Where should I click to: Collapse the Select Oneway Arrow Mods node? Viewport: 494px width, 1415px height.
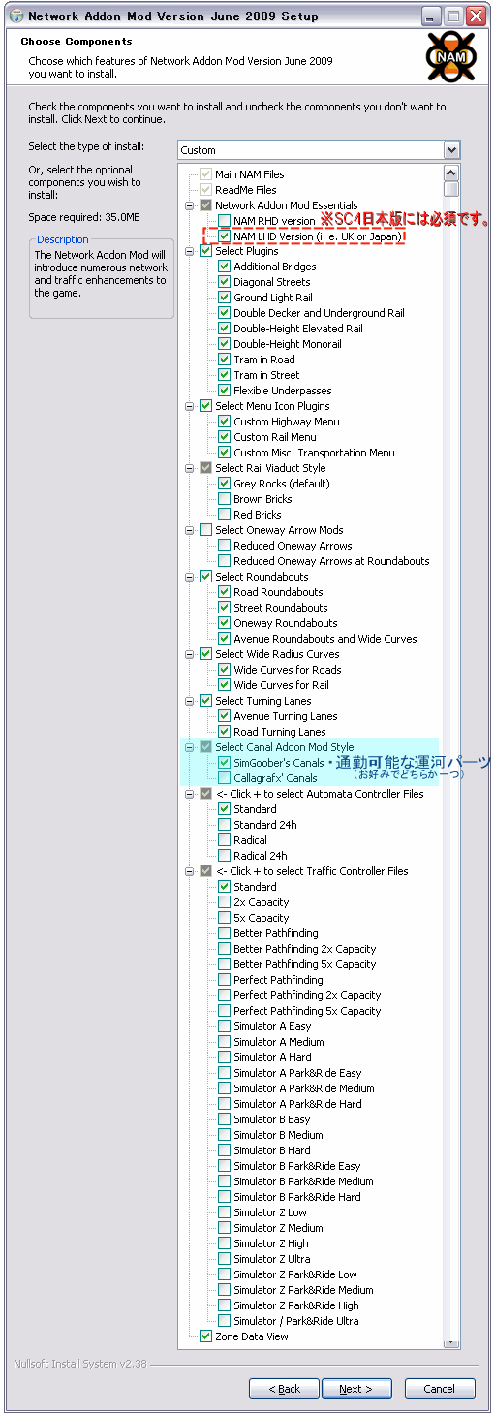pos(190,530)
